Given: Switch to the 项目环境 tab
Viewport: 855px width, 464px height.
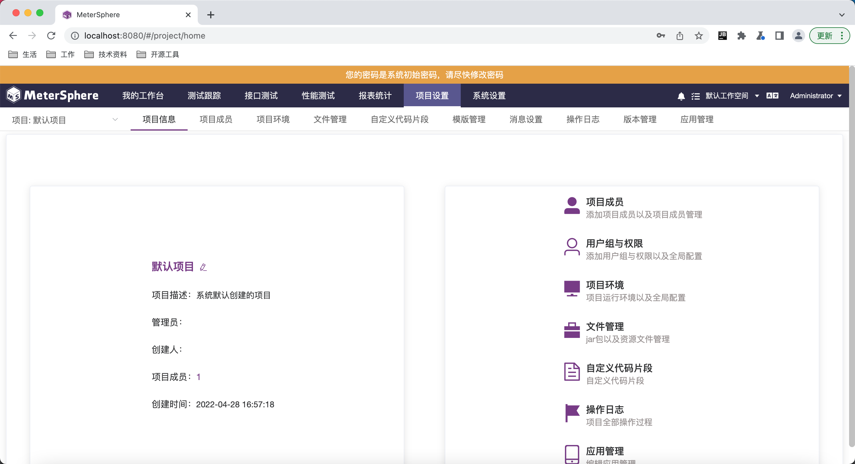Looking at the screenshot, I should click(x=273, y=119).
